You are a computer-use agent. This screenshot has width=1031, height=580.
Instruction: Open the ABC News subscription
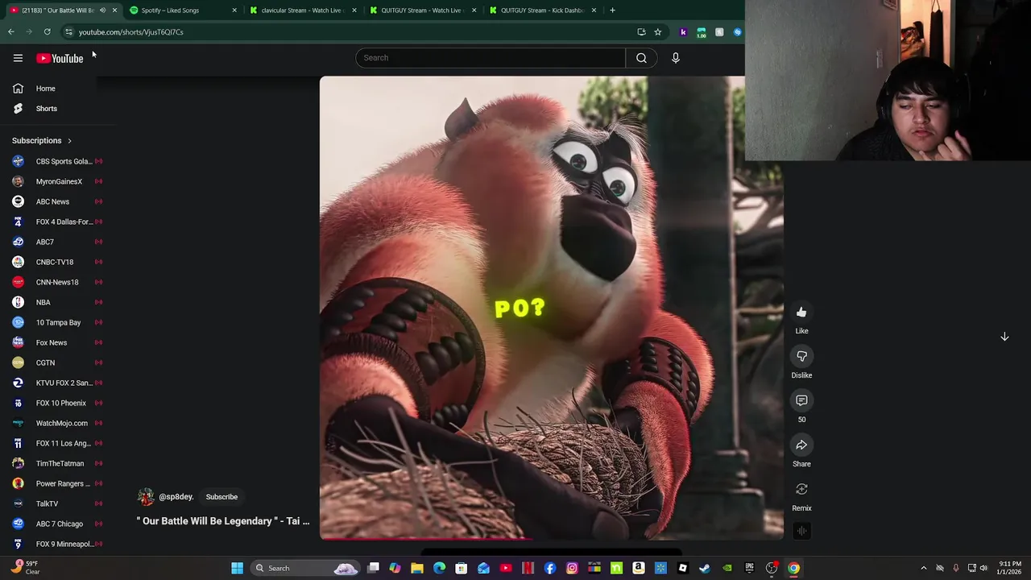point(56,201)
